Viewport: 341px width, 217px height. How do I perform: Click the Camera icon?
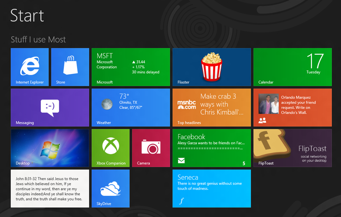[151, 147]
